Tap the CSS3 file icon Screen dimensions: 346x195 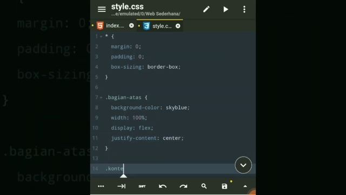tap(147, 26)
